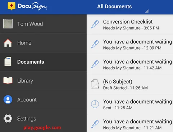
Task: Open the document sent at 11:25 AM
Action: 130,104
